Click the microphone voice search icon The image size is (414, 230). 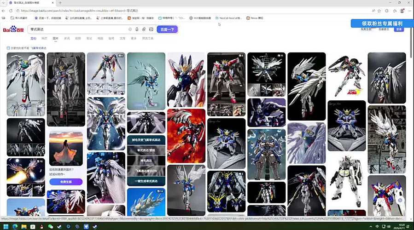tap(137, 29)
